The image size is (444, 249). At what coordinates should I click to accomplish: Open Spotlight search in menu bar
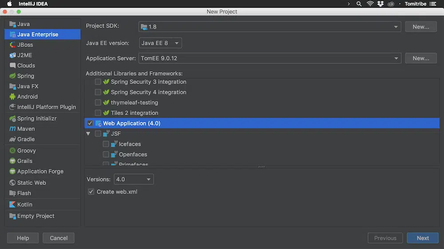[x=359, y=4]
